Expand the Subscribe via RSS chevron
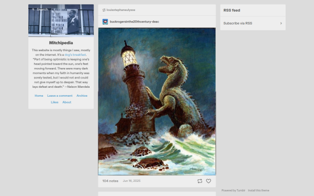 (281, 24)
